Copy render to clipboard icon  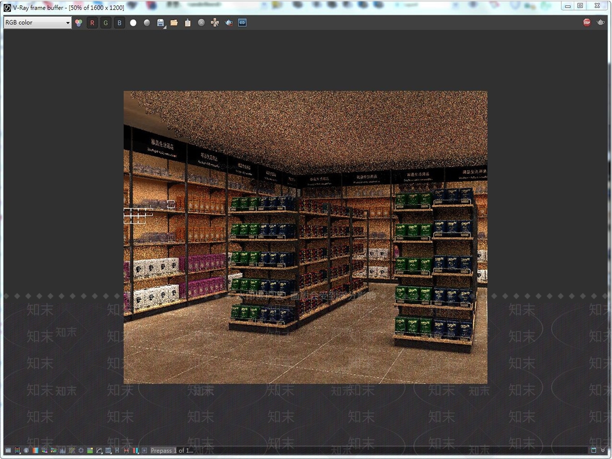tap(187, 23)
